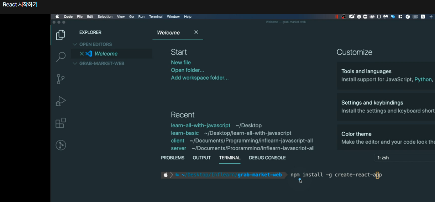Open the Go menu
The image size is (435, 202).
click(131, 17)
